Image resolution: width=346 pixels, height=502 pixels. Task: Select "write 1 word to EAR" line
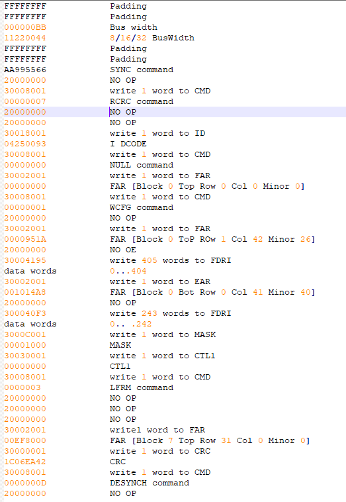160,281
